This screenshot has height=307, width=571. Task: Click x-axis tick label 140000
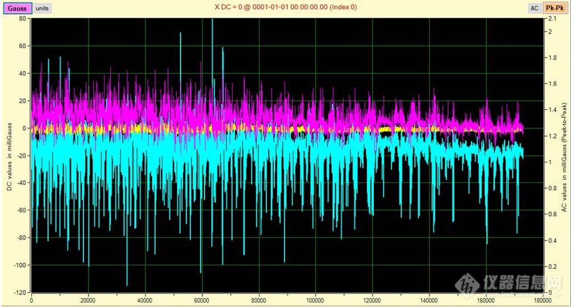tap(428, 300)
